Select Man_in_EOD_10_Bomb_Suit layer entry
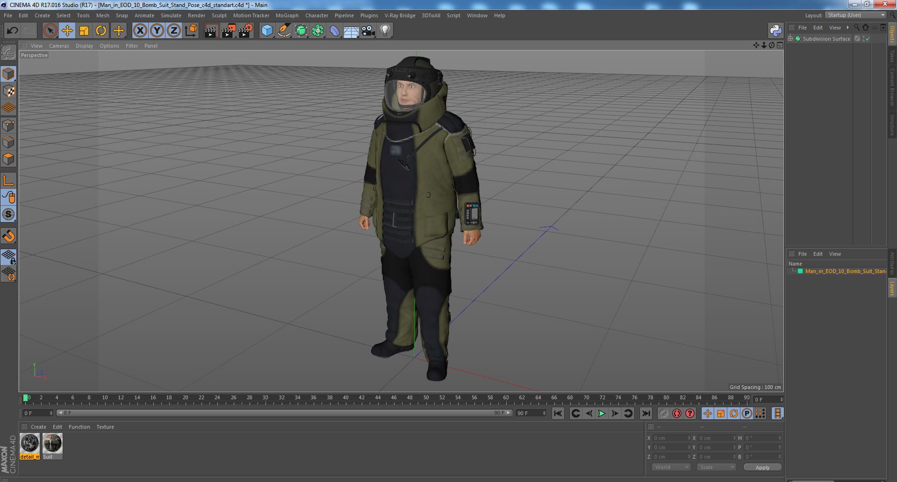The height and width of the screenshot is (482, 897). click(x=845, y=271)
